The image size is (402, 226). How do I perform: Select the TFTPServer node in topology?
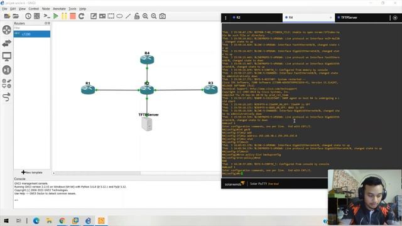147,124
